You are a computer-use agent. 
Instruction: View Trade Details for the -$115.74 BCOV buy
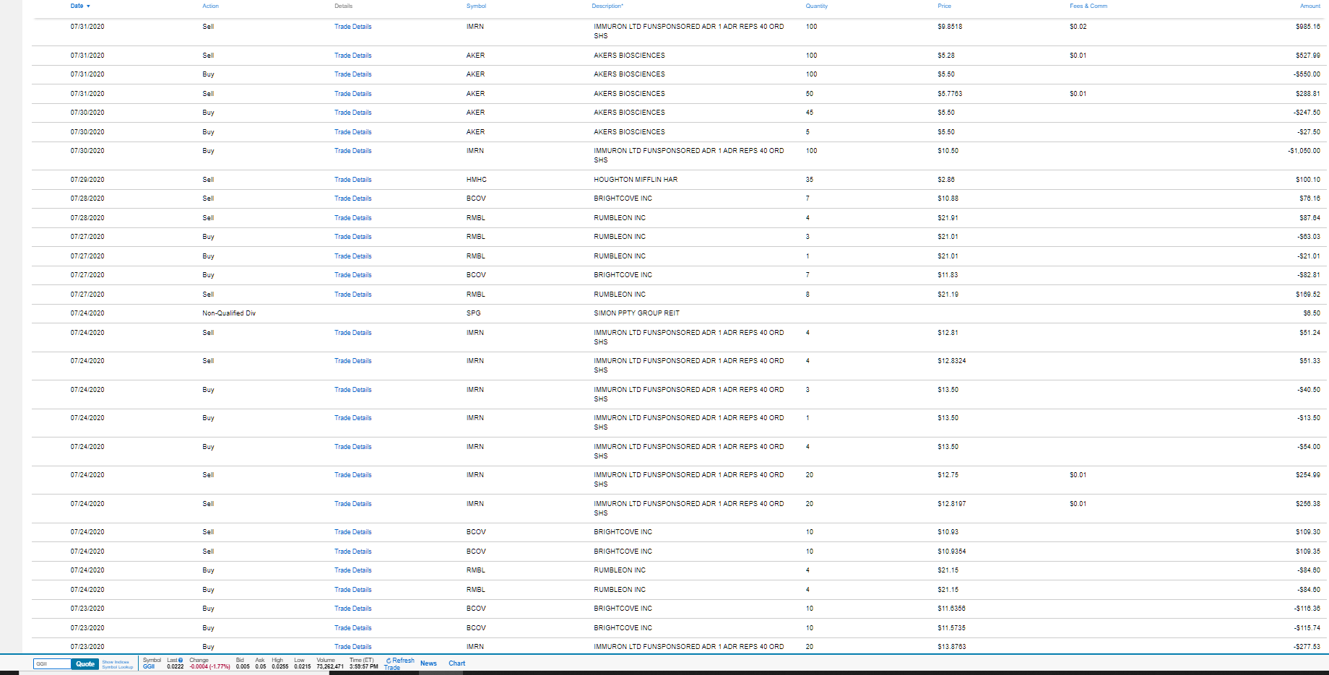[352, 628]
